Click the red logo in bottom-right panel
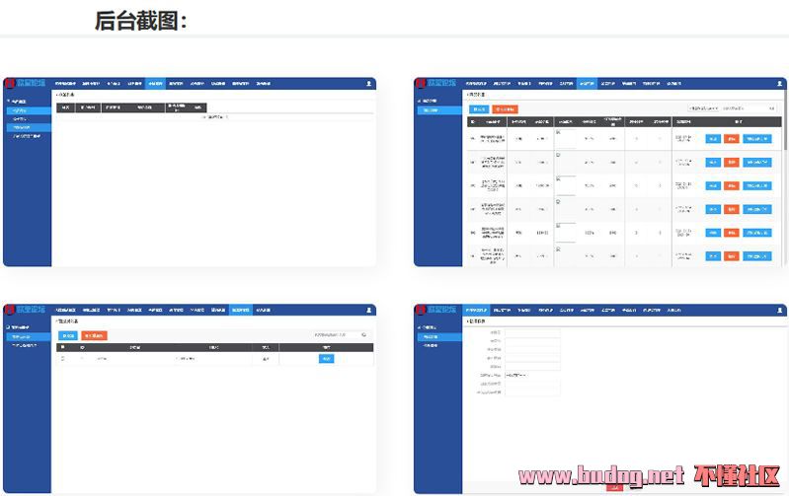The width and height of the screenshot is (789, 496). pos(420,310)
